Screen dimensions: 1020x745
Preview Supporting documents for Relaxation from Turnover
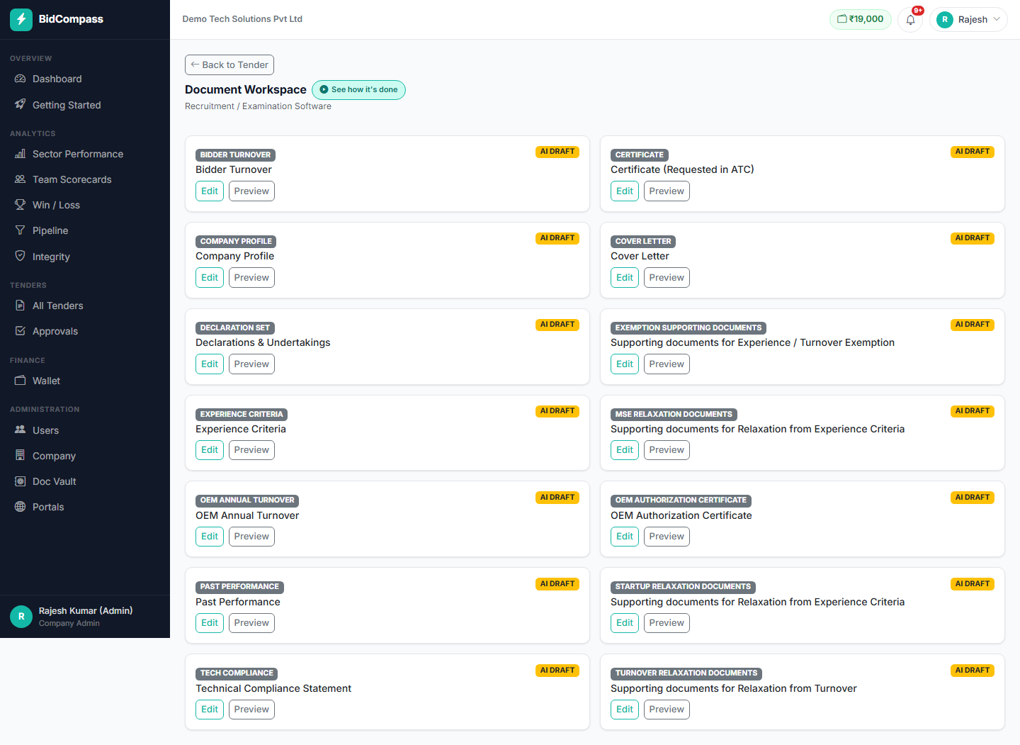pyautogui.click(x=667, y=710)
